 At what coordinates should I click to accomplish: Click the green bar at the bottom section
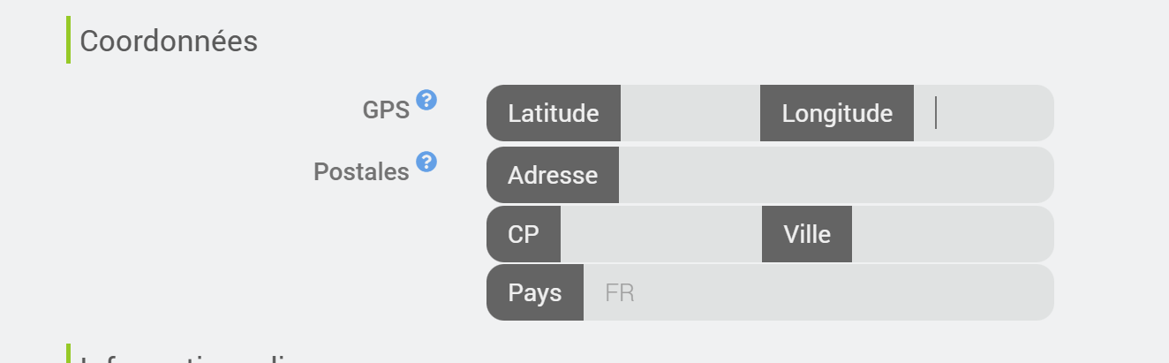(x=68, y=354)
